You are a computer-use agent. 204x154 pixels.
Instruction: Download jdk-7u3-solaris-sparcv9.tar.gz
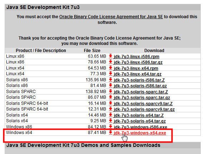point(144,109)
